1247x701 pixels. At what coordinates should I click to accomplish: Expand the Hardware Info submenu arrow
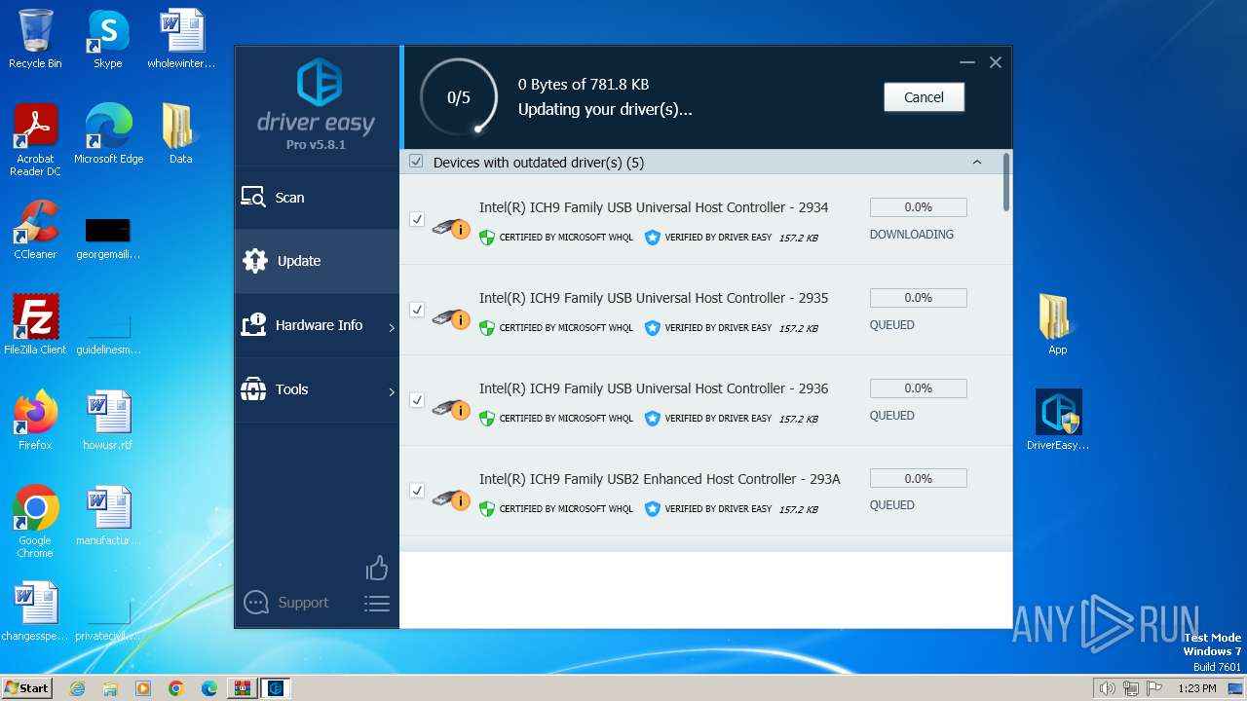tap(392, 328)
